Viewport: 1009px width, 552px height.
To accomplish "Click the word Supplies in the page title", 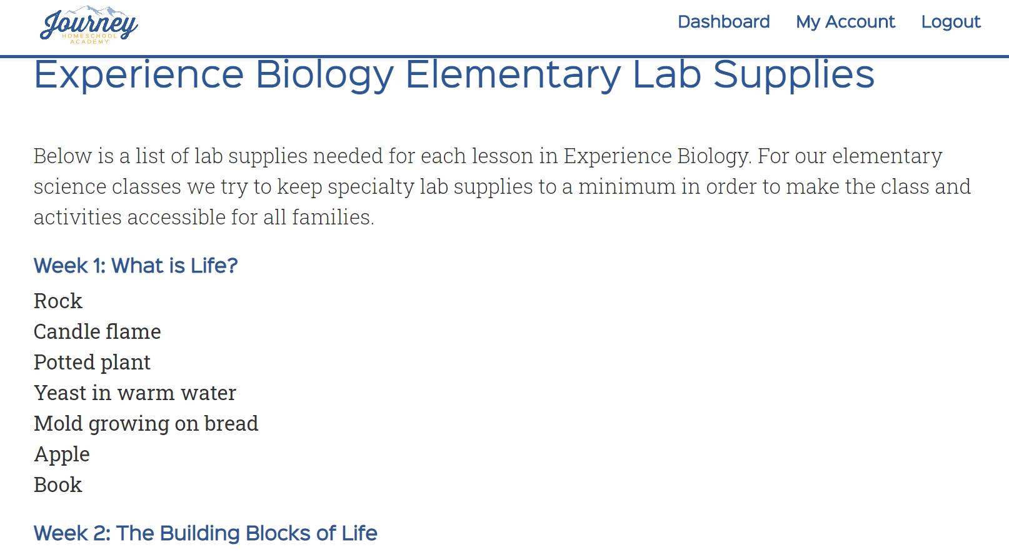I will point(793,75).
